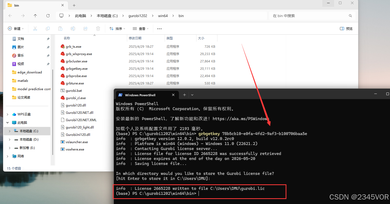Expand the WPS云盘 tree node
The width and height of the screenshot is (390, 204).
click(7, 114)
